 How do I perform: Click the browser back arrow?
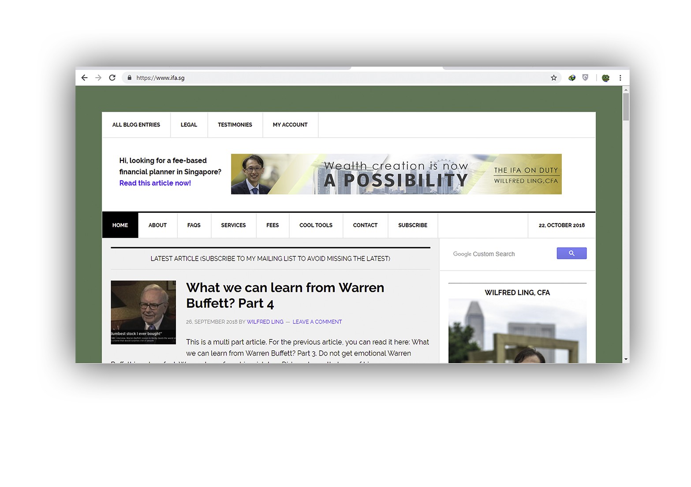coord(85,78)
